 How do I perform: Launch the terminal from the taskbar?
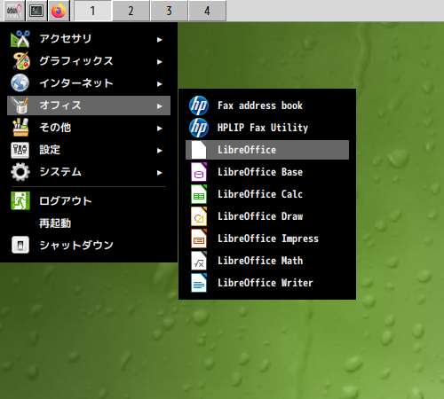click(36, 11)
